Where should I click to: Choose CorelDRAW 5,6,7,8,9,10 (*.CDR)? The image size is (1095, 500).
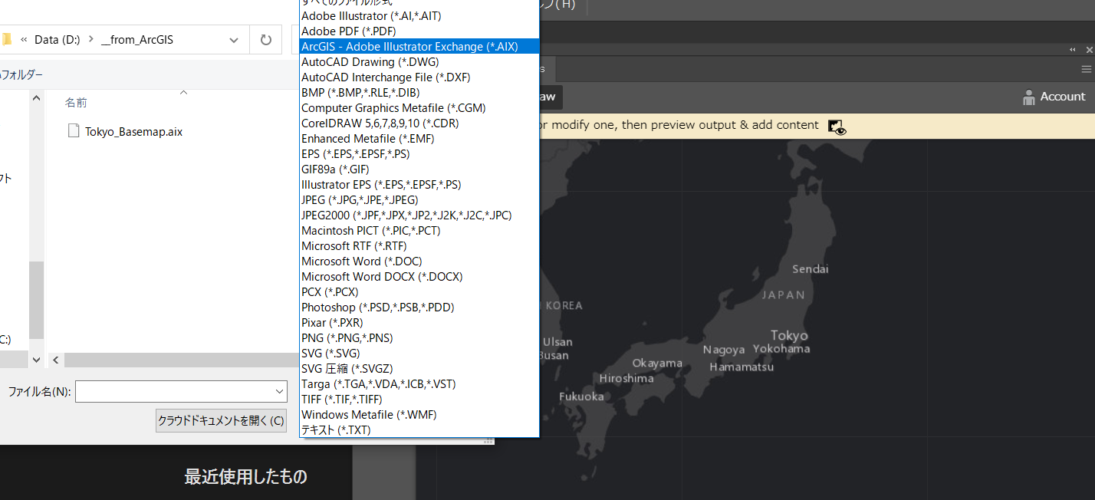pos(419,123)
